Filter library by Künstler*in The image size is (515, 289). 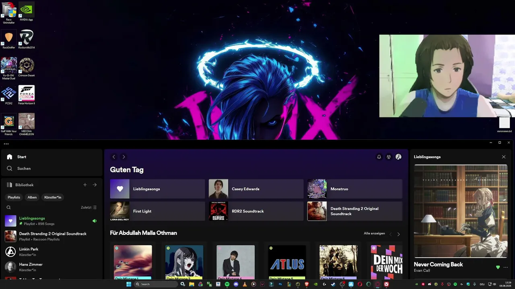[x=53, y=197]
